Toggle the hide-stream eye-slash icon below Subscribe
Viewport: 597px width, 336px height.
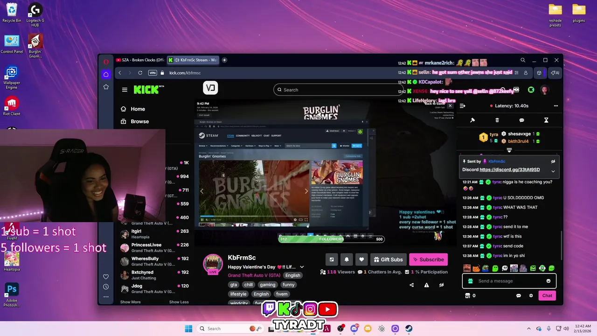(x=441, y=285)
